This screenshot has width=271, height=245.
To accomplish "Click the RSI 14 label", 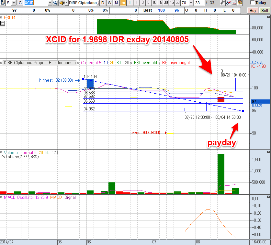I will click(x=10, y=17).
